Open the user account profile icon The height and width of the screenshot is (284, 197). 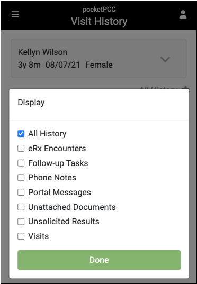183,14
